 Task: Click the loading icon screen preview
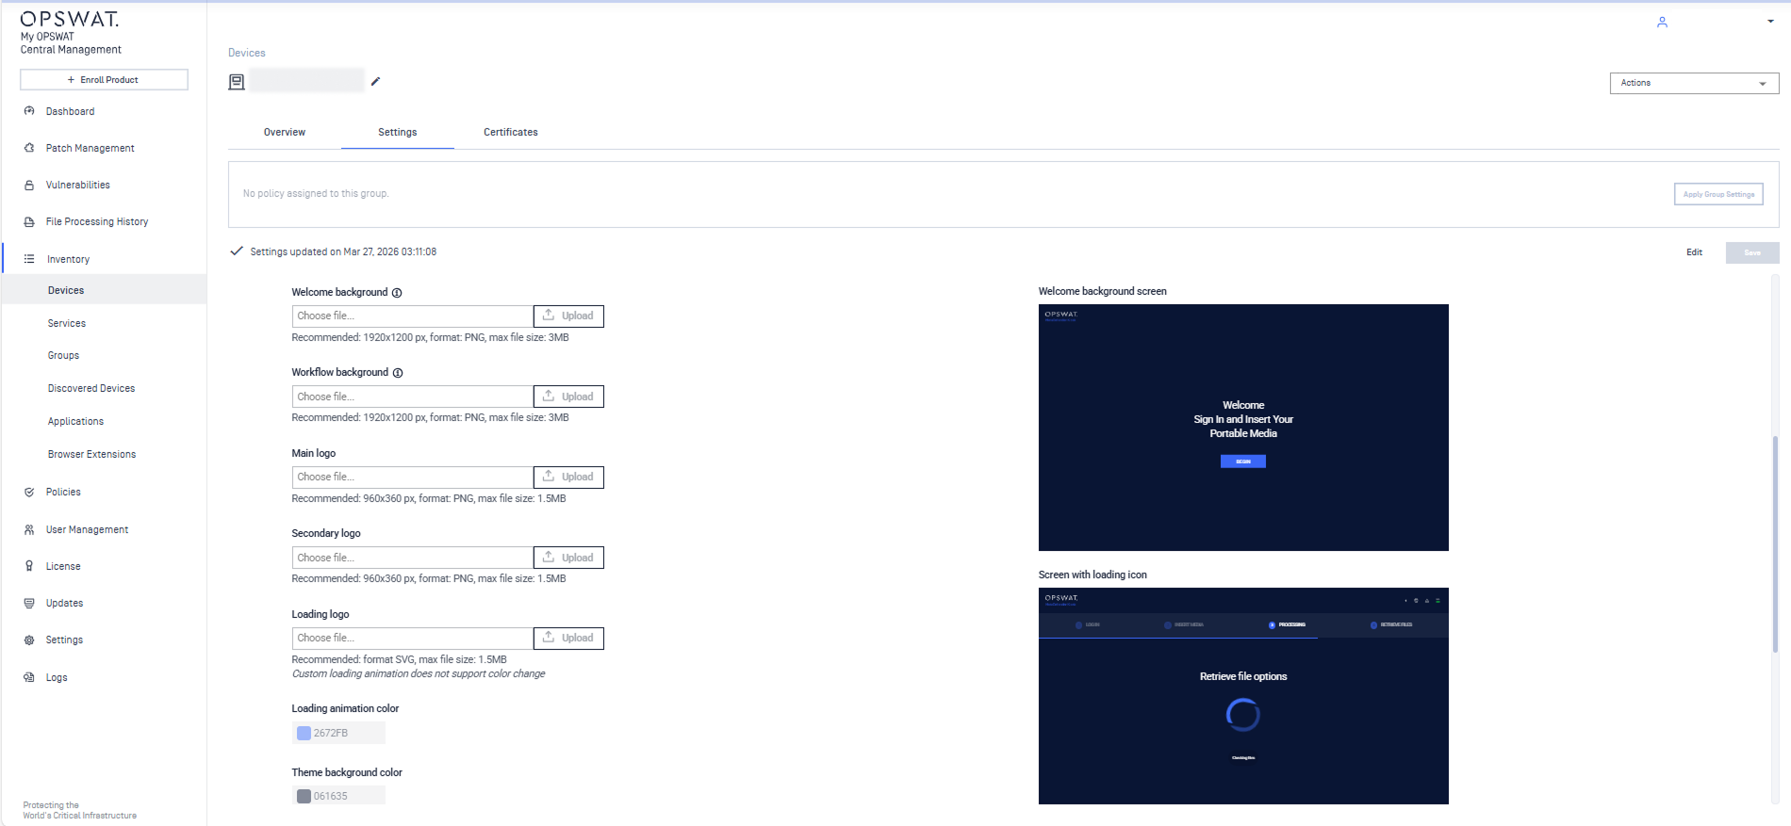pyautogui.click(x=1243, y=696)
